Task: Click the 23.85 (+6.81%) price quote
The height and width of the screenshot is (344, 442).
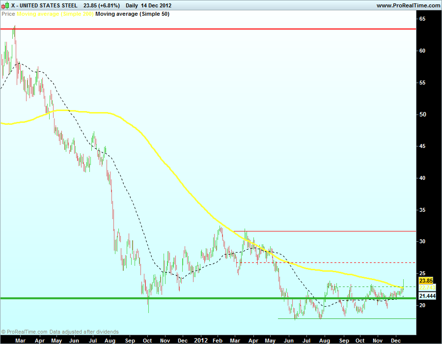Action: [x=102, y=5]
